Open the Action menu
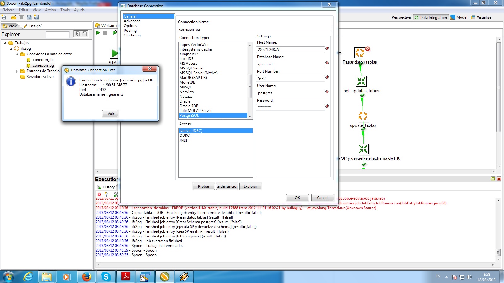Viewport: 504px width, 283px height. (50, 10)
